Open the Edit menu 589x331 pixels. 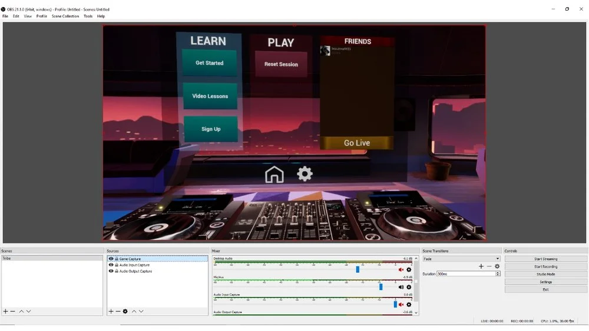[x=16, y=16]
